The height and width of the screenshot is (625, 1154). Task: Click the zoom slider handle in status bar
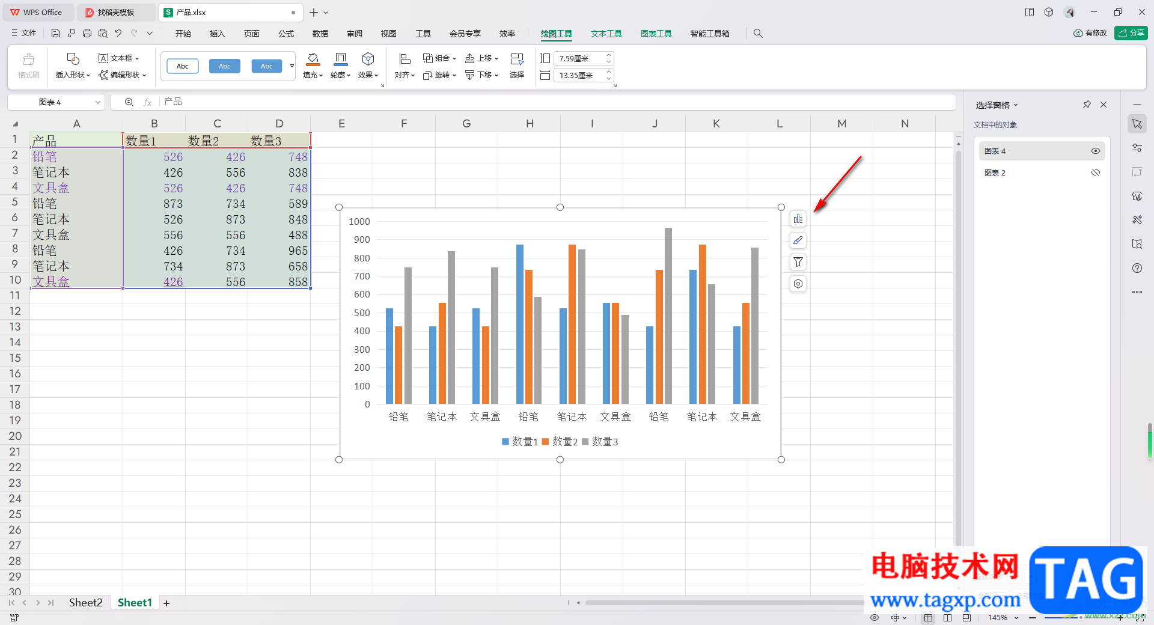pyautogui.click(x=1081, y=618)
